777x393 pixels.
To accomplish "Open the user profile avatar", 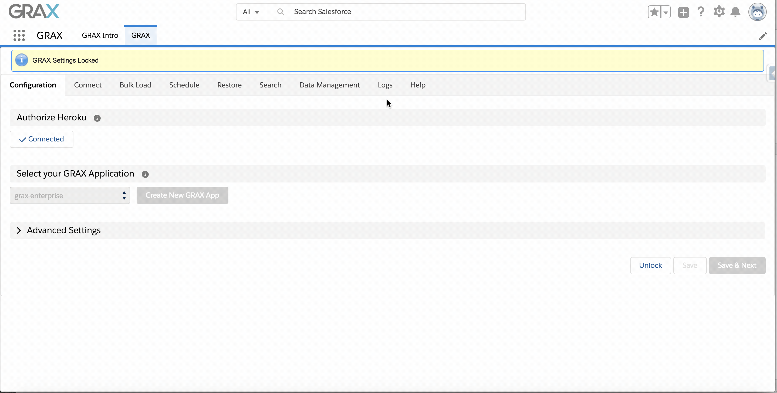I will tap(757, 12).
